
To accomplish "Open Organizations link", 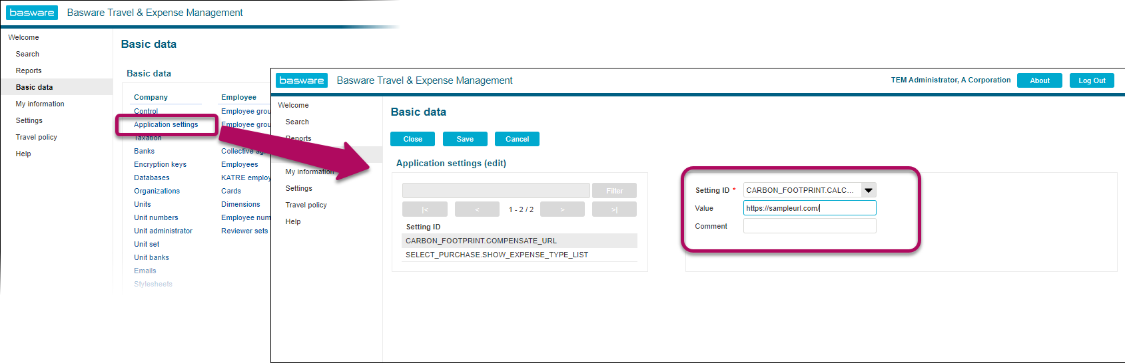I will 157,191.
